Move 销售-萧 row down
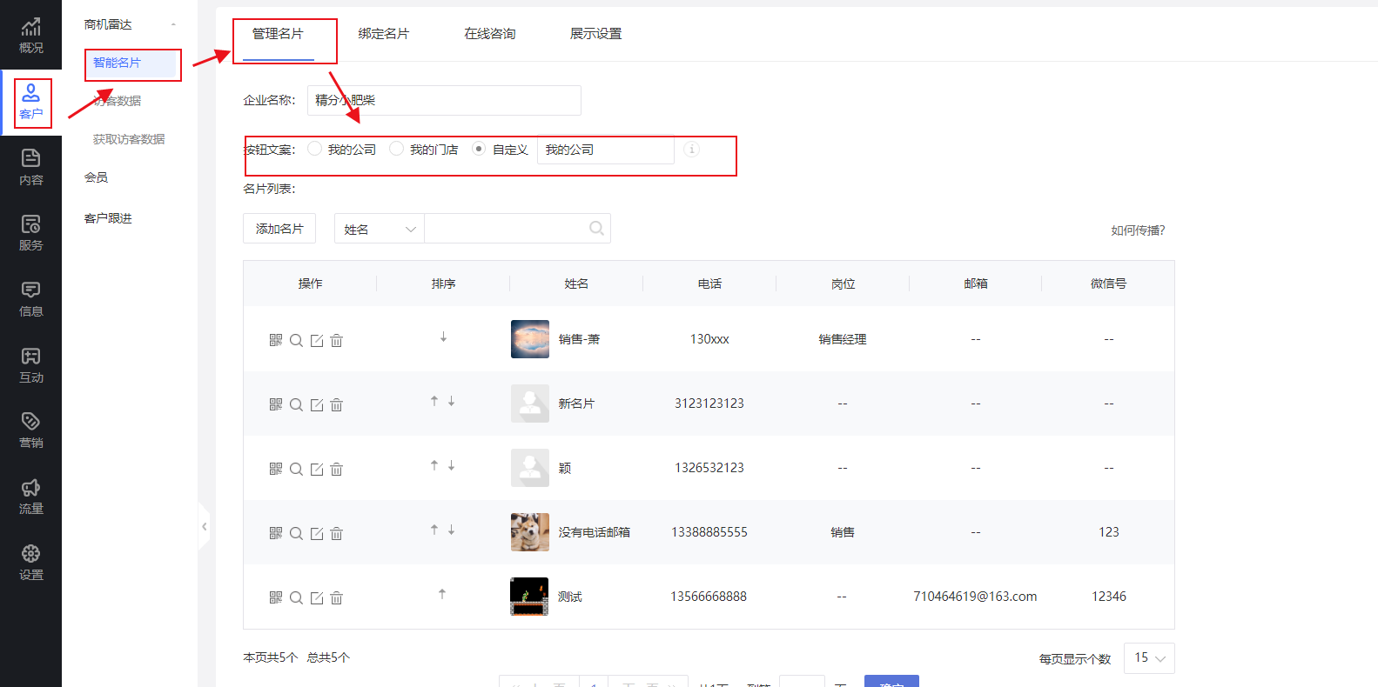 pos(443,337)
